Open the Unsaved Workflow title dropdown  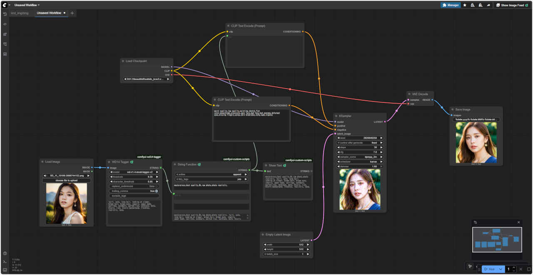pos(27,5)
